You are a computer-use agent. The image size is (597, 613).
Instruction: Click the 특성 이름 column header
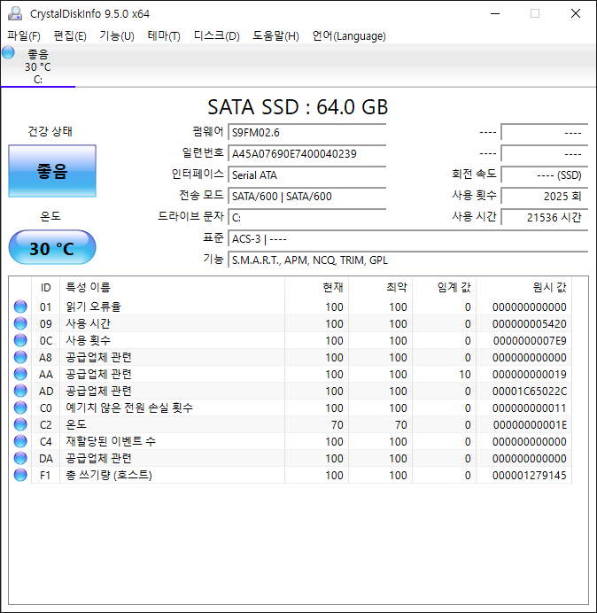coord(172,288)
